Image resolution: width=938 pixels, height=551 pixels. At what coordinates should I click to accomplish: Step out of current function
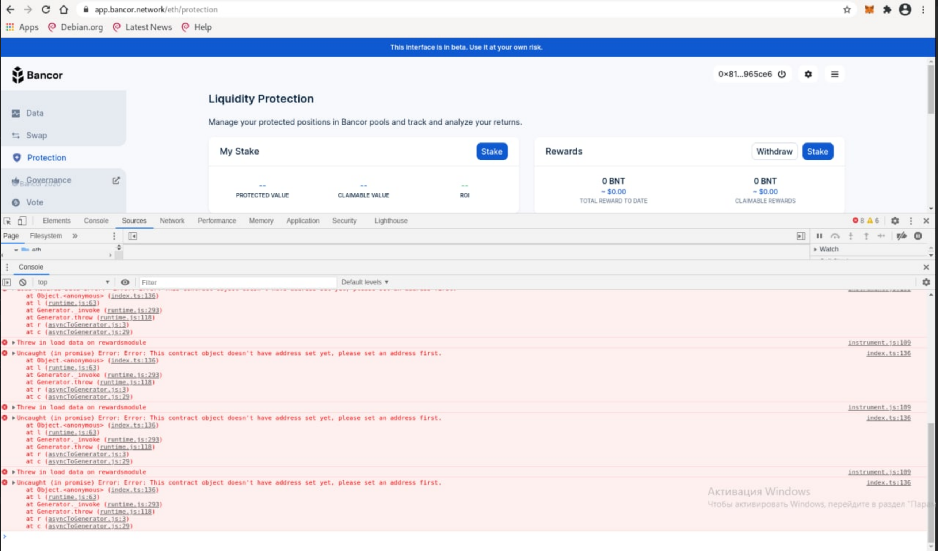(866, 236)
